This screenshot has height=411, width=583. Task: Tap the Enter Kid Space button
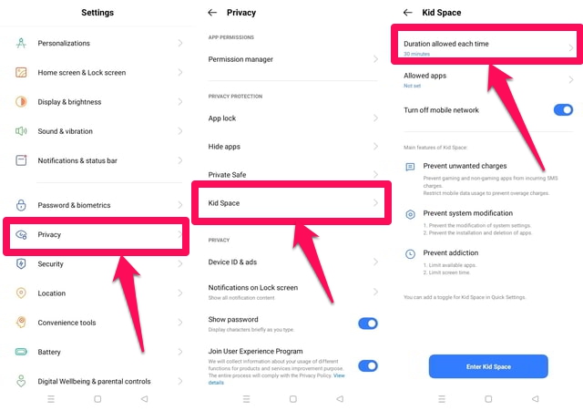488,366
